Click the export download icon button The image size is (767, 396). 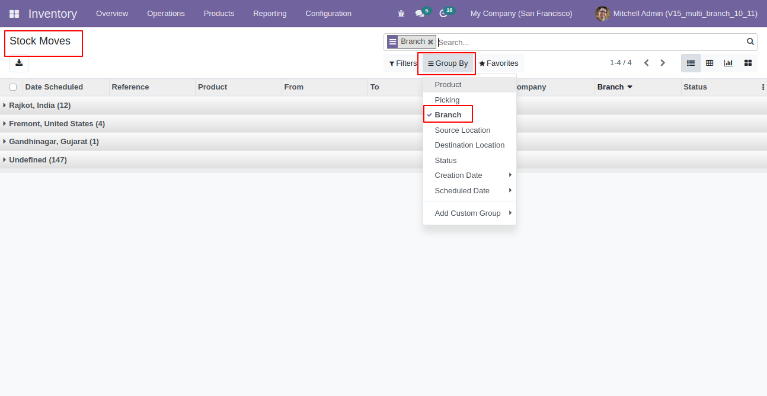pos(19,63)
